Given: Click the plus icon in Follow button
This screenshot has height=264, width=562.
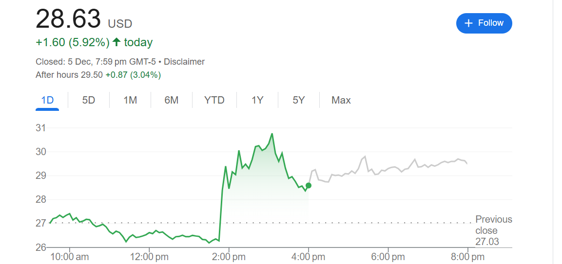Looking at the screenshot, I should (469, 23).
